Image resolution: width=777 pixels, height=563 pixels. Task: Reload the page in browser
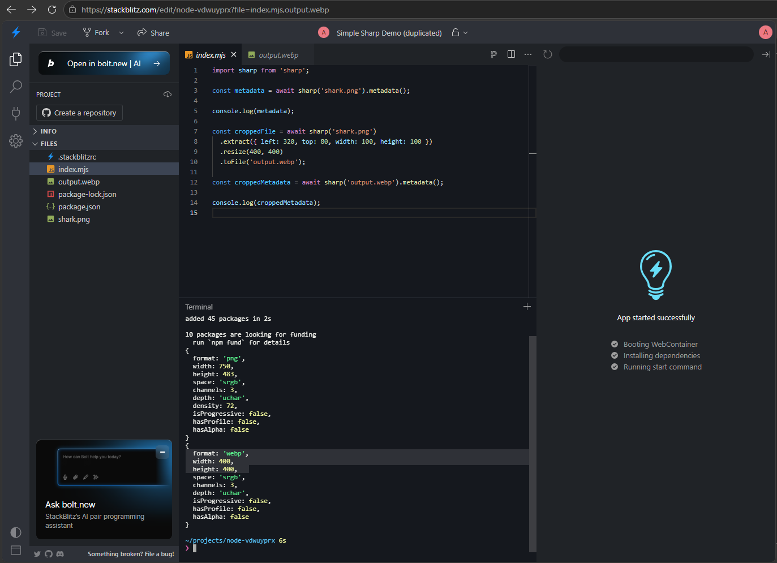coord(52,10)
